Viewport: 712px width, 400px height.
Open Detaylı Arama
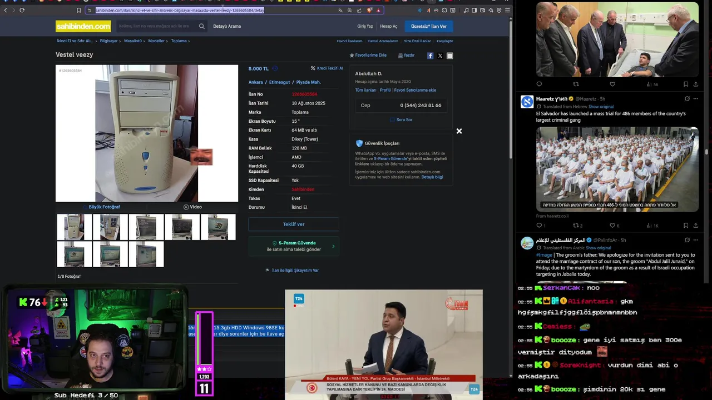coord(227,26)
